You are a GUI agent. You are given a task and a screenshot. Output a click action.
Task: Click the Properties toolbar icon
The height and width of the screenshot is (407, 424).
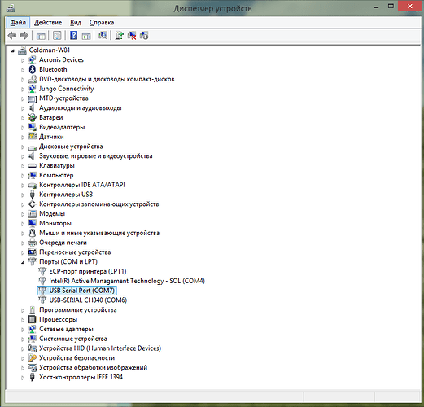tap(57, 36)
